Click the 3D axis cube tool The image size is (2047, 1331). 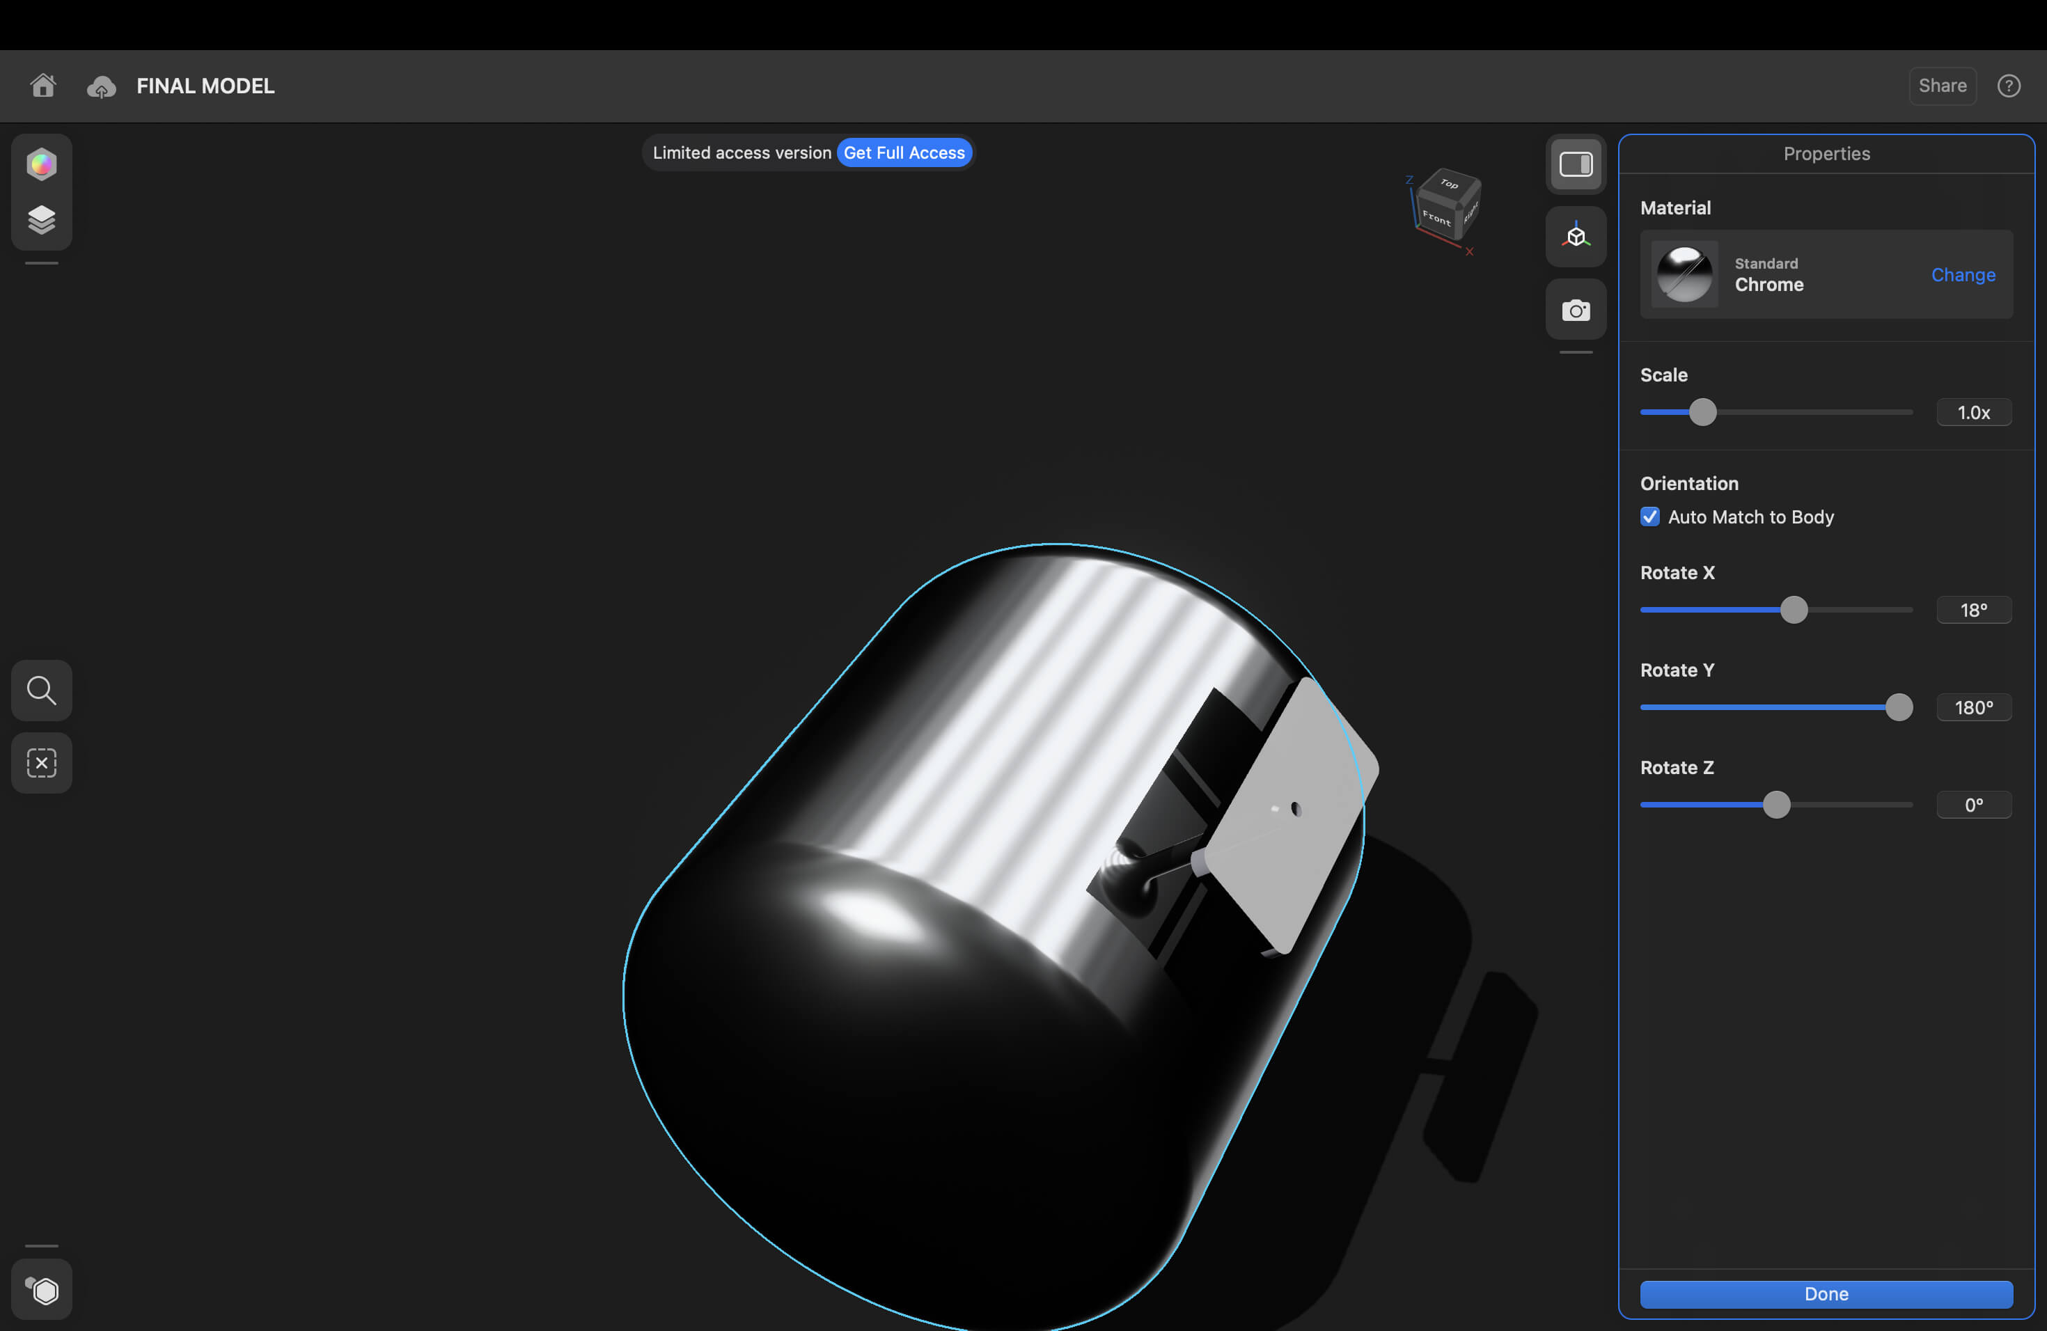tap(1576, 237)
